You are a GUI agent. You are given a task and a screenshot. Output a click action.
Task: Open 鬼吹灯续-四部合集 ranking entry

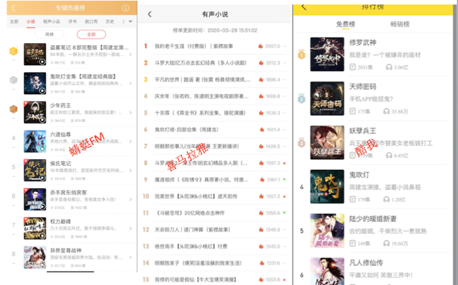click(x=186, y=130)
